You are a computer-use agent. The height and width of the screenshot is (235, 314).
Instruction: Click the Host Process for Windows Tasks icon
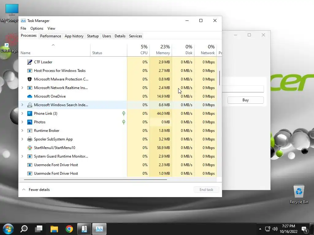pyautogui.click(x=30, y=71)
